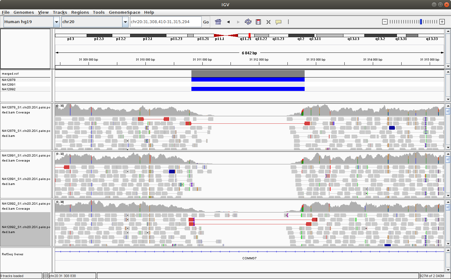
Task: Select the NA12892 sample row in VCF
Action: pyautogui.click(x=9, y=89)
